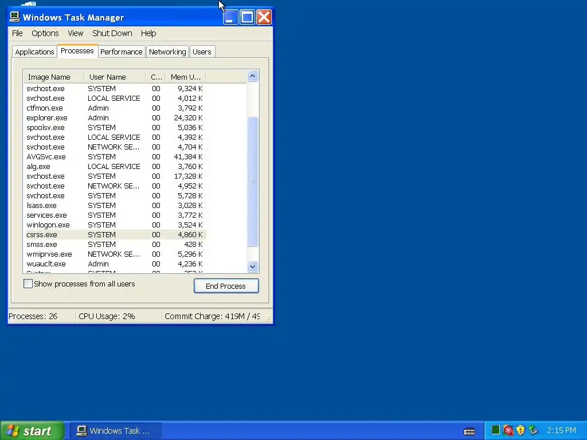Select the wmiprvse.exe process

click(x=115, y=254)
